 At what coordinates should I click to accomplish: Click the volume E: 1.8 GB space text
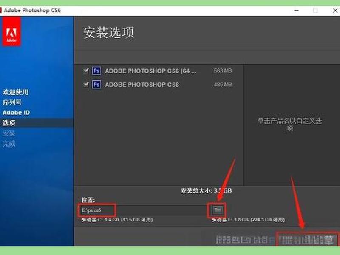248,220
